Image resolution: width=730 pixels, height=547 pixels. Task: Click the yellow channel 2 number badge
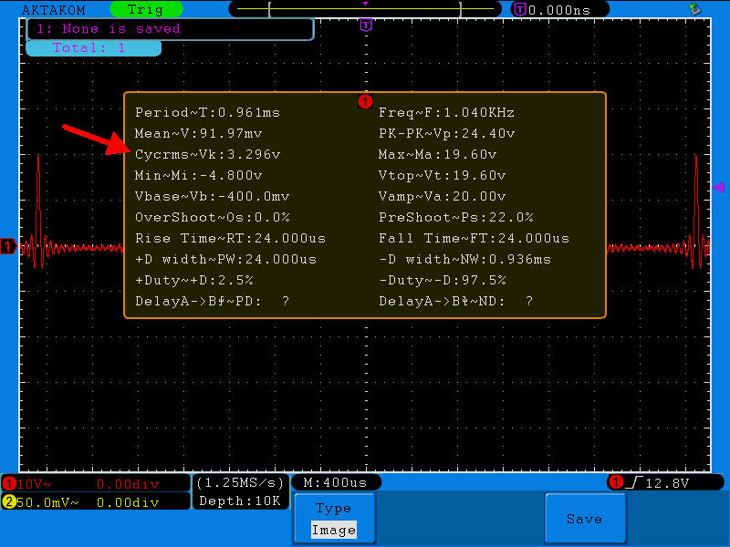(x=9, y=502)
